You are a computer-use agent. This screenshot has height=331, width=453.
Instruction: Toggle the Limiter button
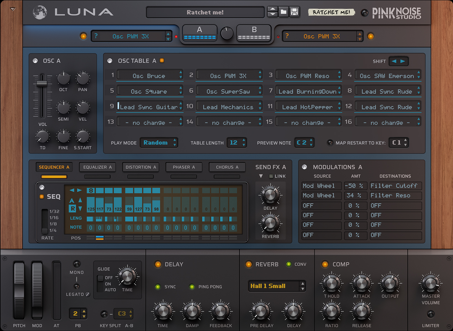tap(430, 314)
